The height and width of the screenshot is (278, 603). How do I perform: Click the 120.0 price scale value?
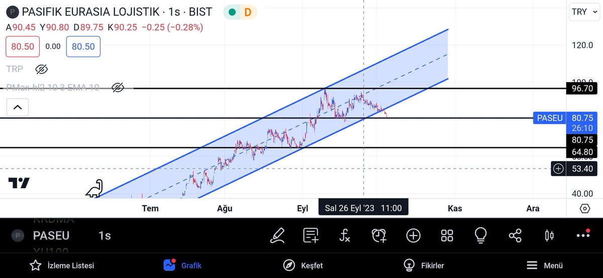coord(582,45)
